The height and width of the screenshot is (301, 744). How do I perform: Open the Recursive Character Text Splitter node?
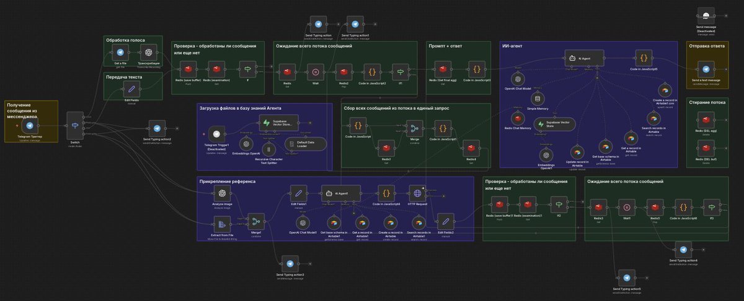tap(268, 149)
